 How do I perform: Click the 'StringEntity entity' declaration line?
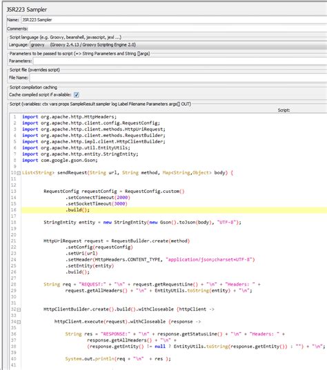click(x=142, y=222)
